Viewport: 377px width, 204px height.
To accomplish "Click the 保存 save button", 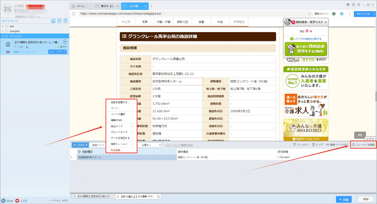I will (366, 199).
